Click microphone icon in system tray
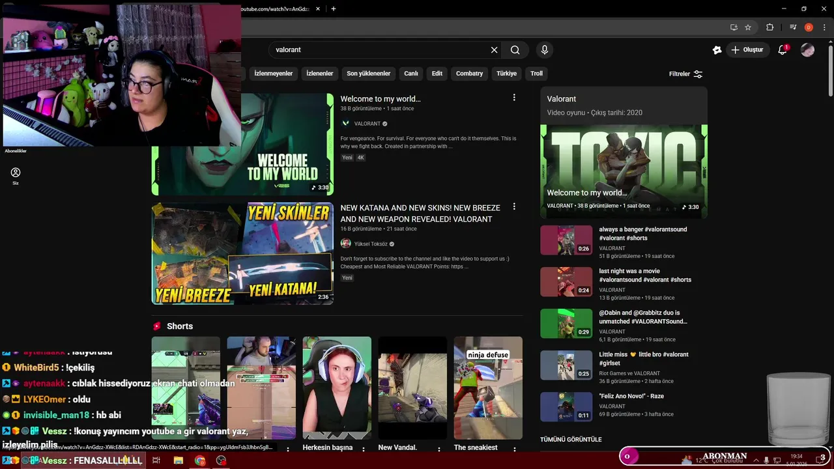 pyautogui.click(x=766, y=461)
